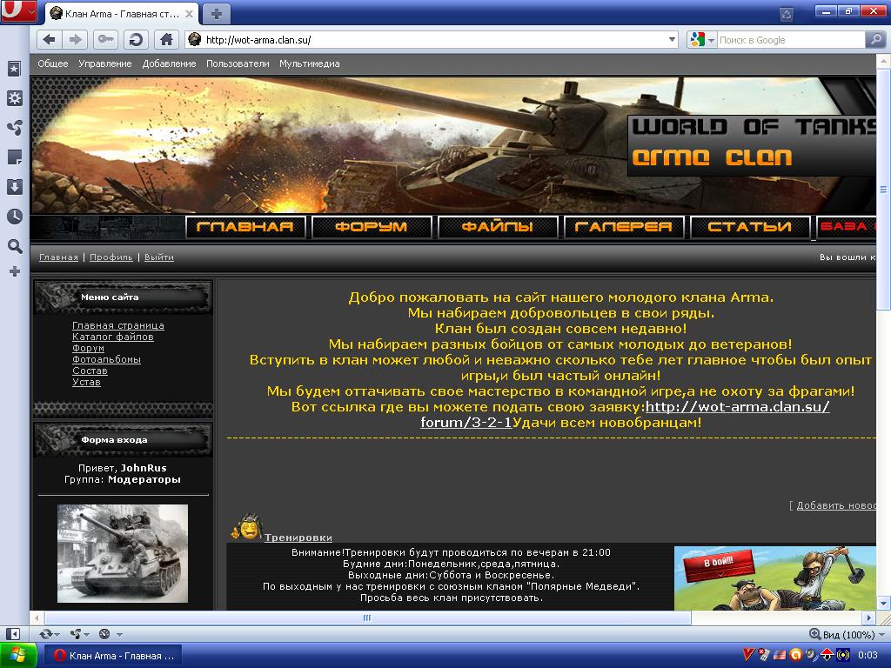
Task: Open the Тренировки news title link
Action: (298, 538)
